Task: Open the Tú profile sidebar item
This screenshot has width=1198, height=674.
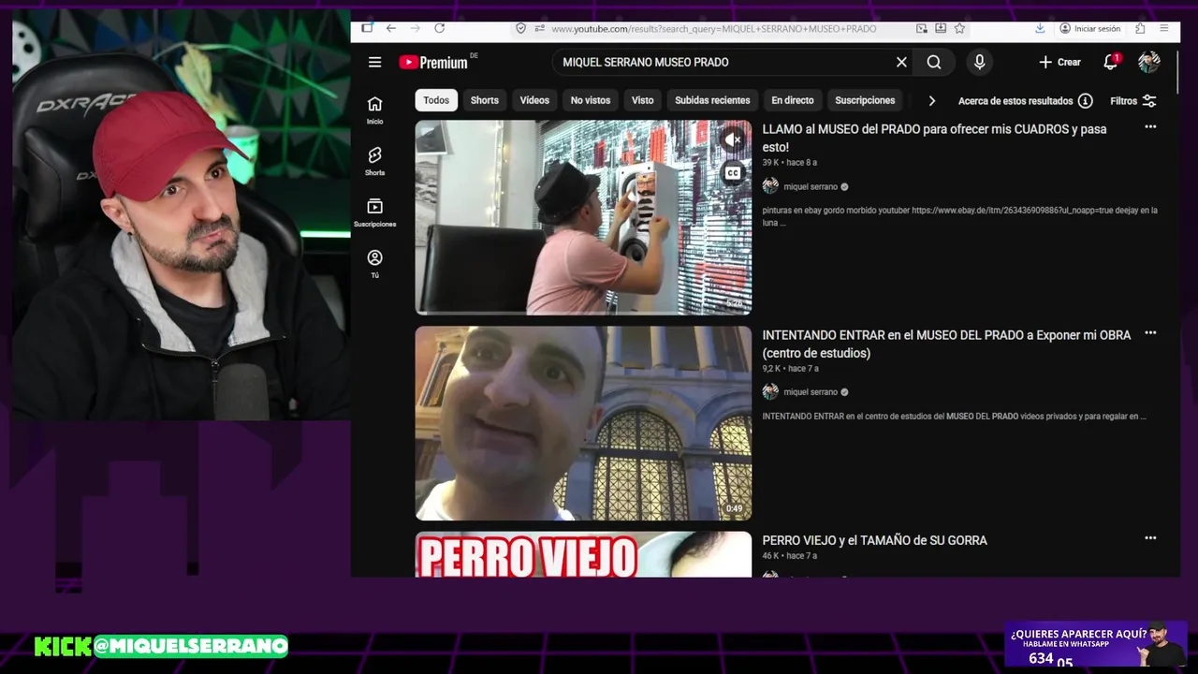Action: [374, 265]
